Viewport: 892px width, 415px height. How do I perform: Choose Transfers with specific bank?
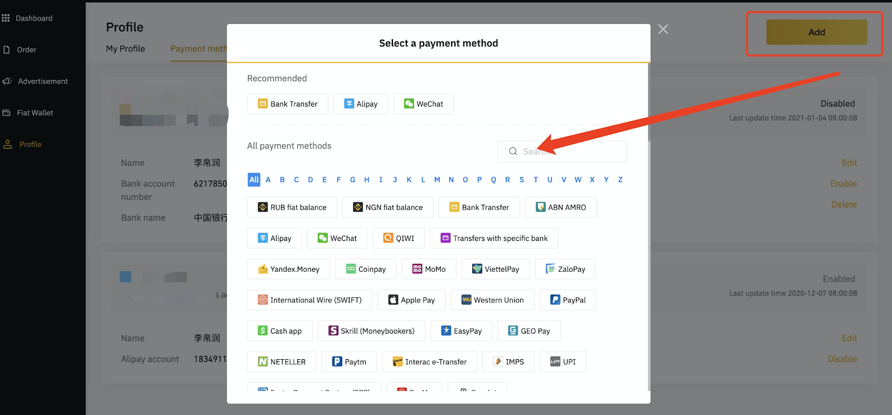[x=494, y=238]
